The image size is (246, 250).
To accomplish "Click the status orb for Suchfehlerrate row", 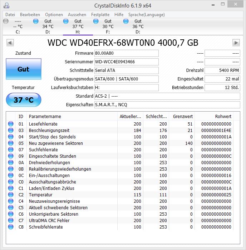I will coord(11,149).
